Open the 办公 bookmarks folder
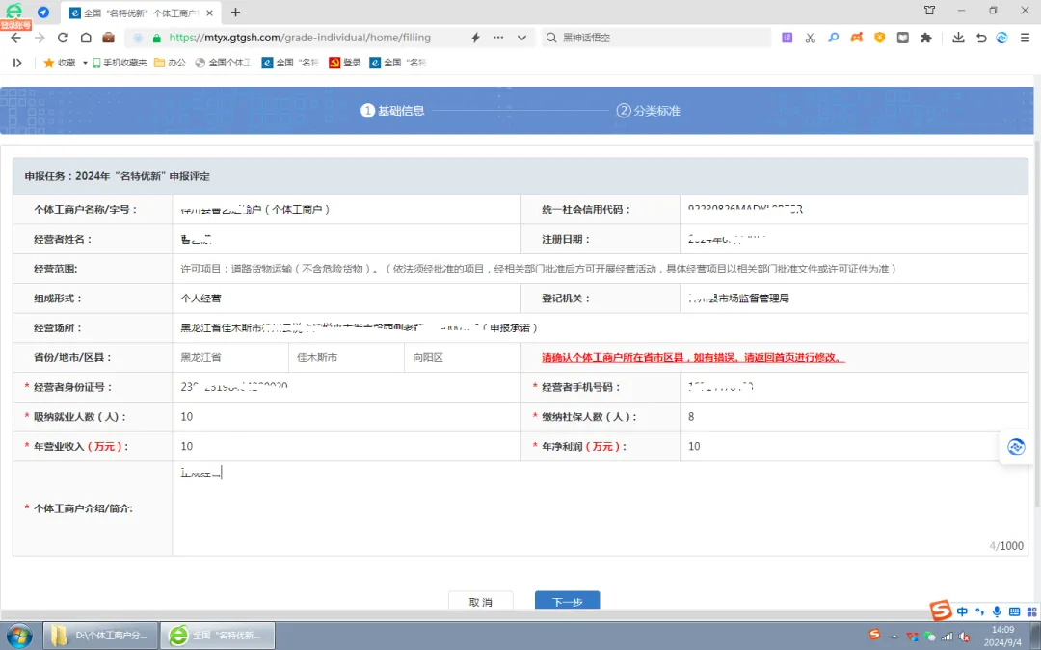The image size is (1041, 650). click(x=170, y=63)
